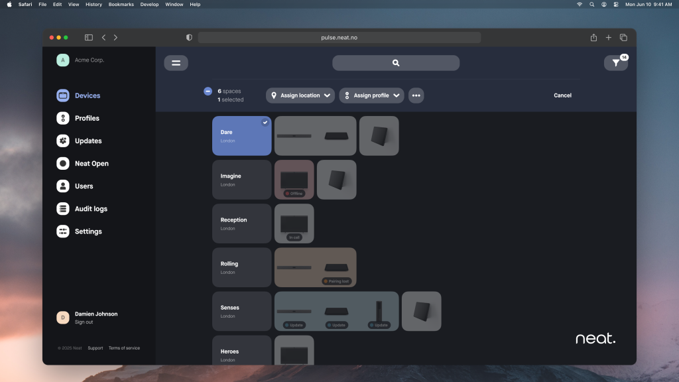Go back in Safari history
The width and height of the screenshot is (679, 382).
(x=103, y=37)
